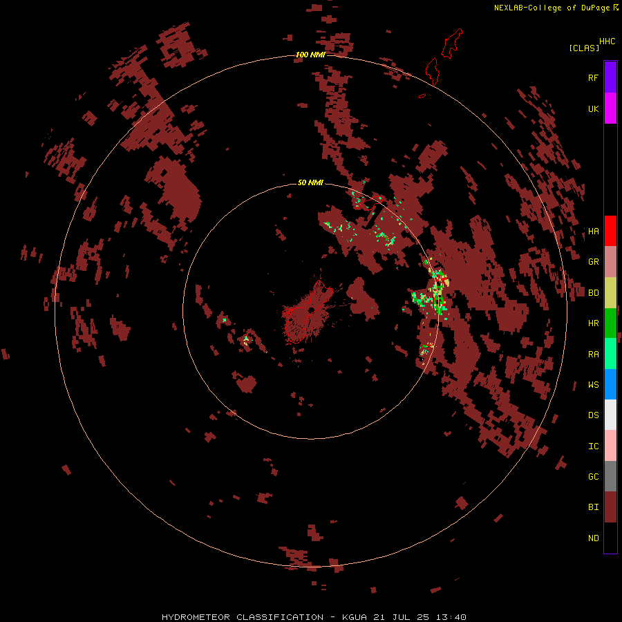Click the UK magenta legend swatch

[x=610, y=109]
